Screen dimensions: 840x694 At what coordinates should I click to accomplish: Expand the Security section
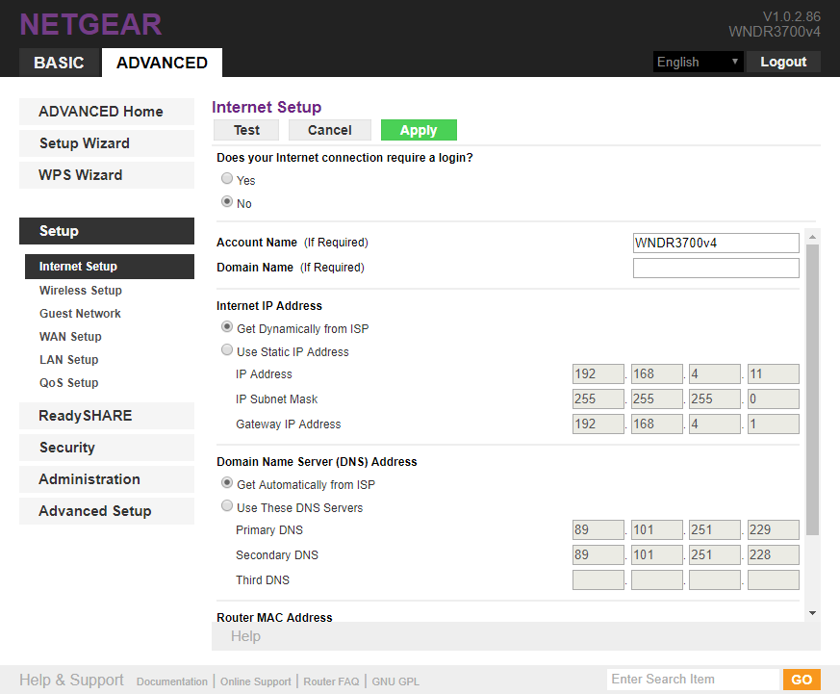[107, 448]
